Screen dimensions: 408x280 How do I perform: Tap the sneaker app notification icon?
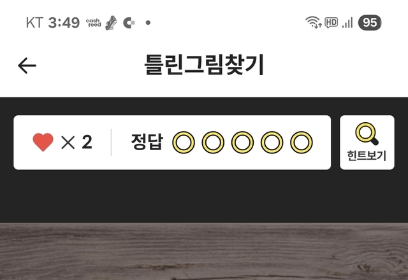click(111, 23)
